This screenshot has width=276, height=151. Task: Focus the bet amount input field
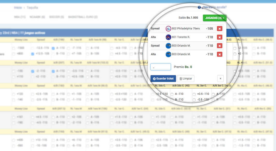coord(161,67)
